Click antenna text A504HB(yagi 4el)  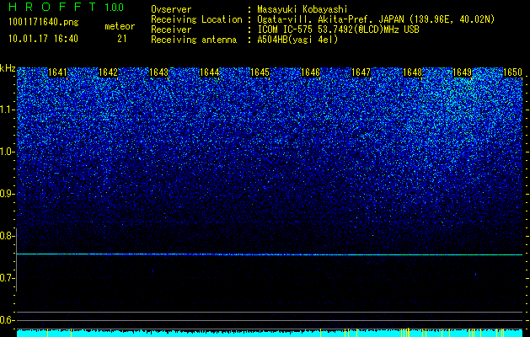click(297, 40)
